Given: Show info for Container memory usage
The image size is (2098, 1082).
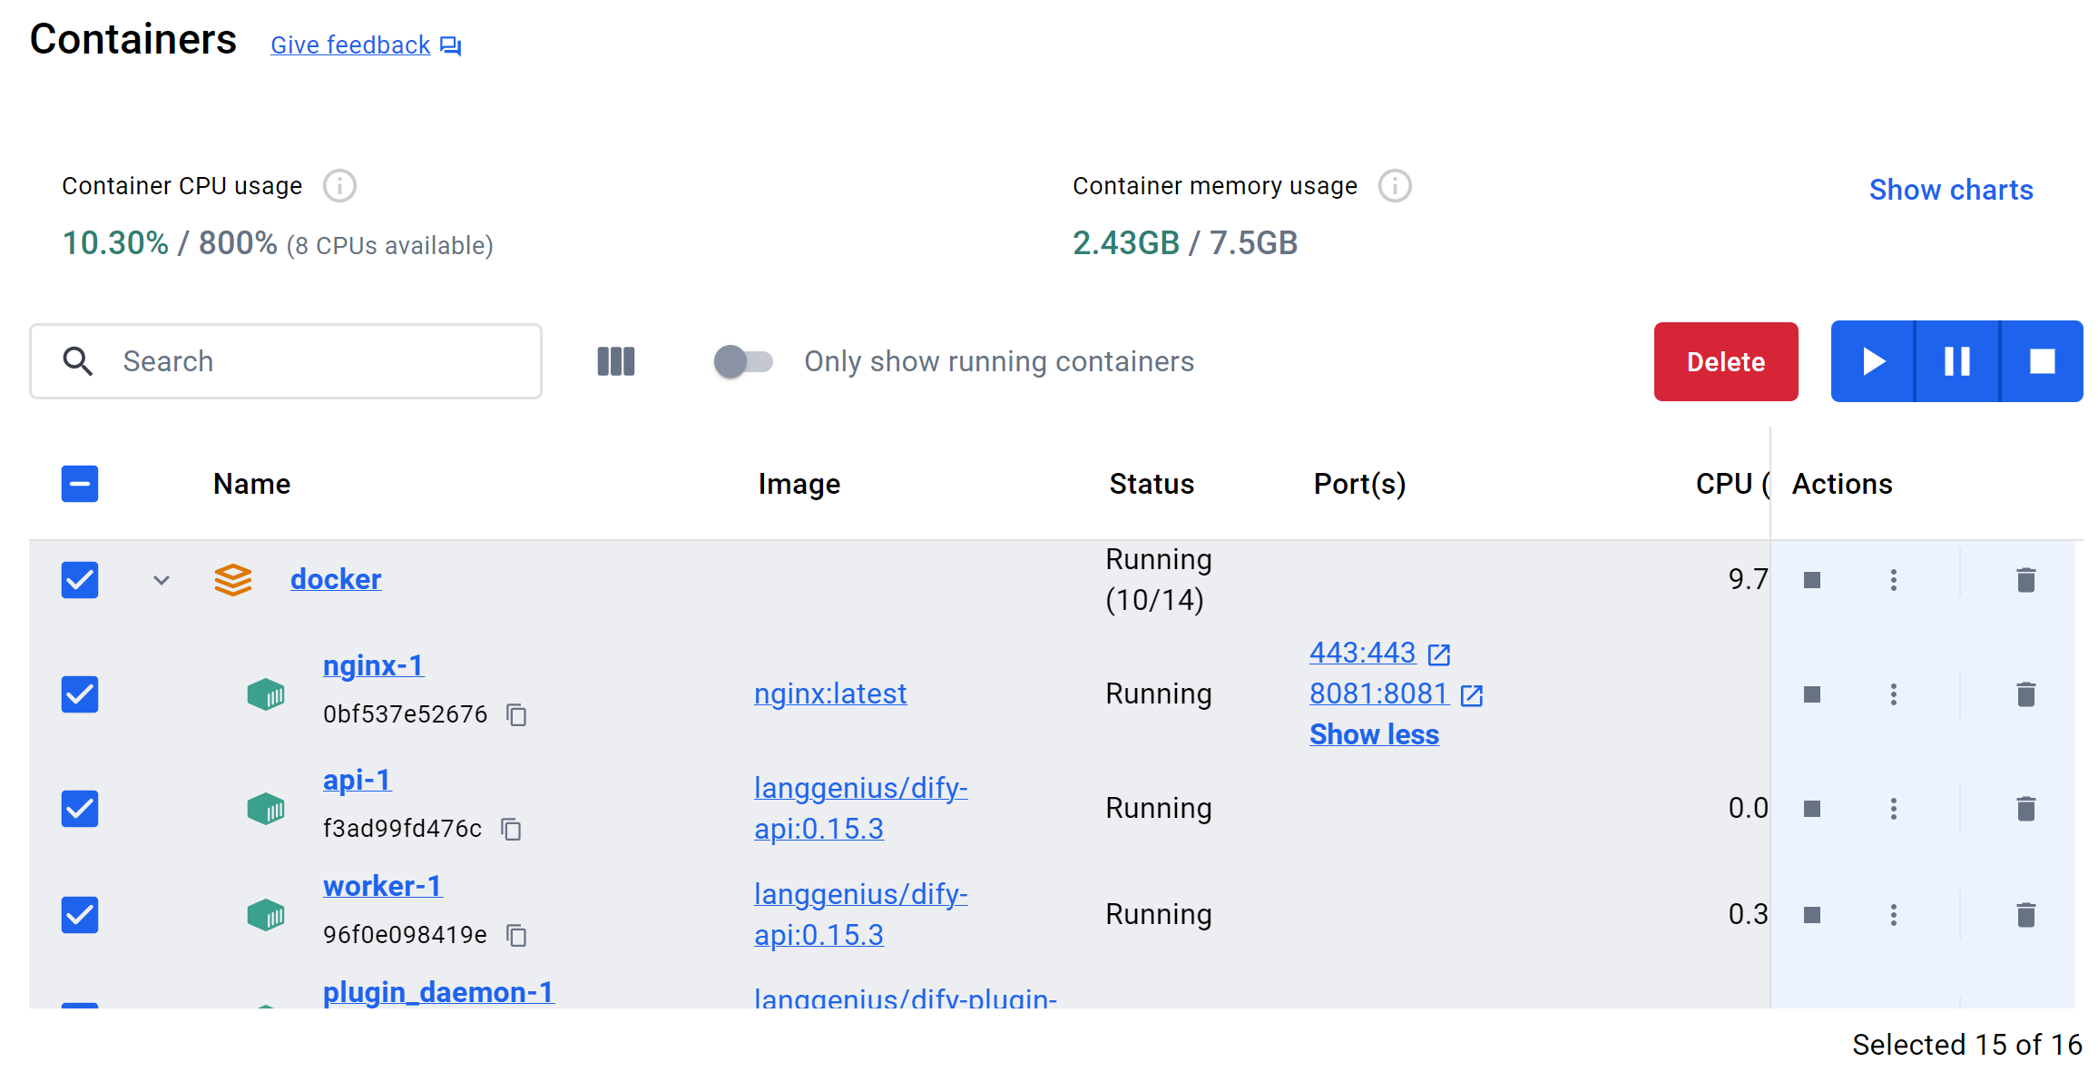Looking at the screenshot, I should (x=1395, y=186).
